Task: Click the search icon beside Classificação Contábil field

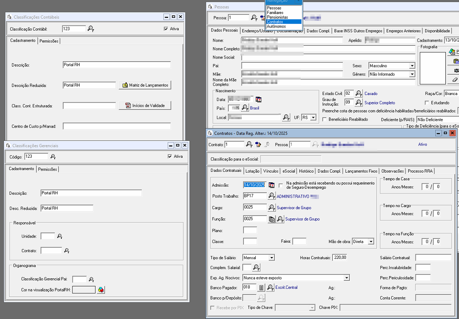Action: pos(90,29)
